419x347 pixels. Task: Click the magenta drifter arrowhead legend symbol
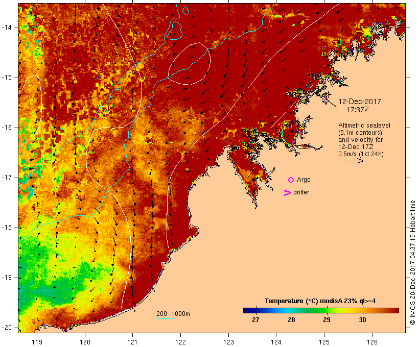(x=288, y=193)
